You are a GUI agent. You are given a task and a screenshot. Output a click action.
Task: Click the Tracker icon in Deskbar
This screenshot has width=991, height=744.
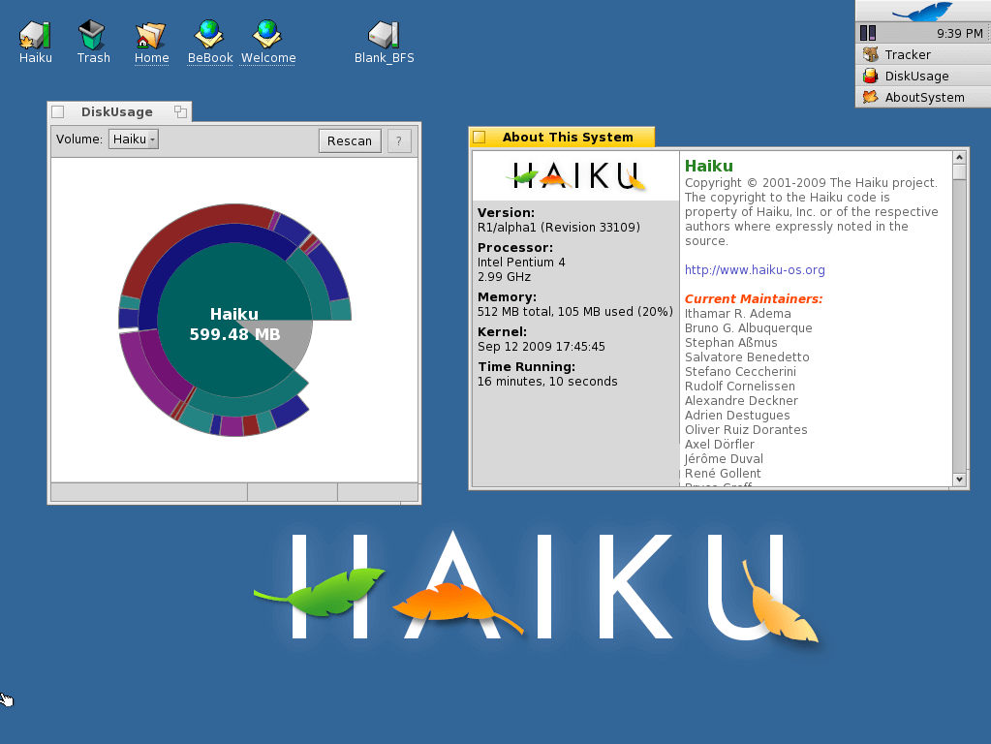(870, 54)
